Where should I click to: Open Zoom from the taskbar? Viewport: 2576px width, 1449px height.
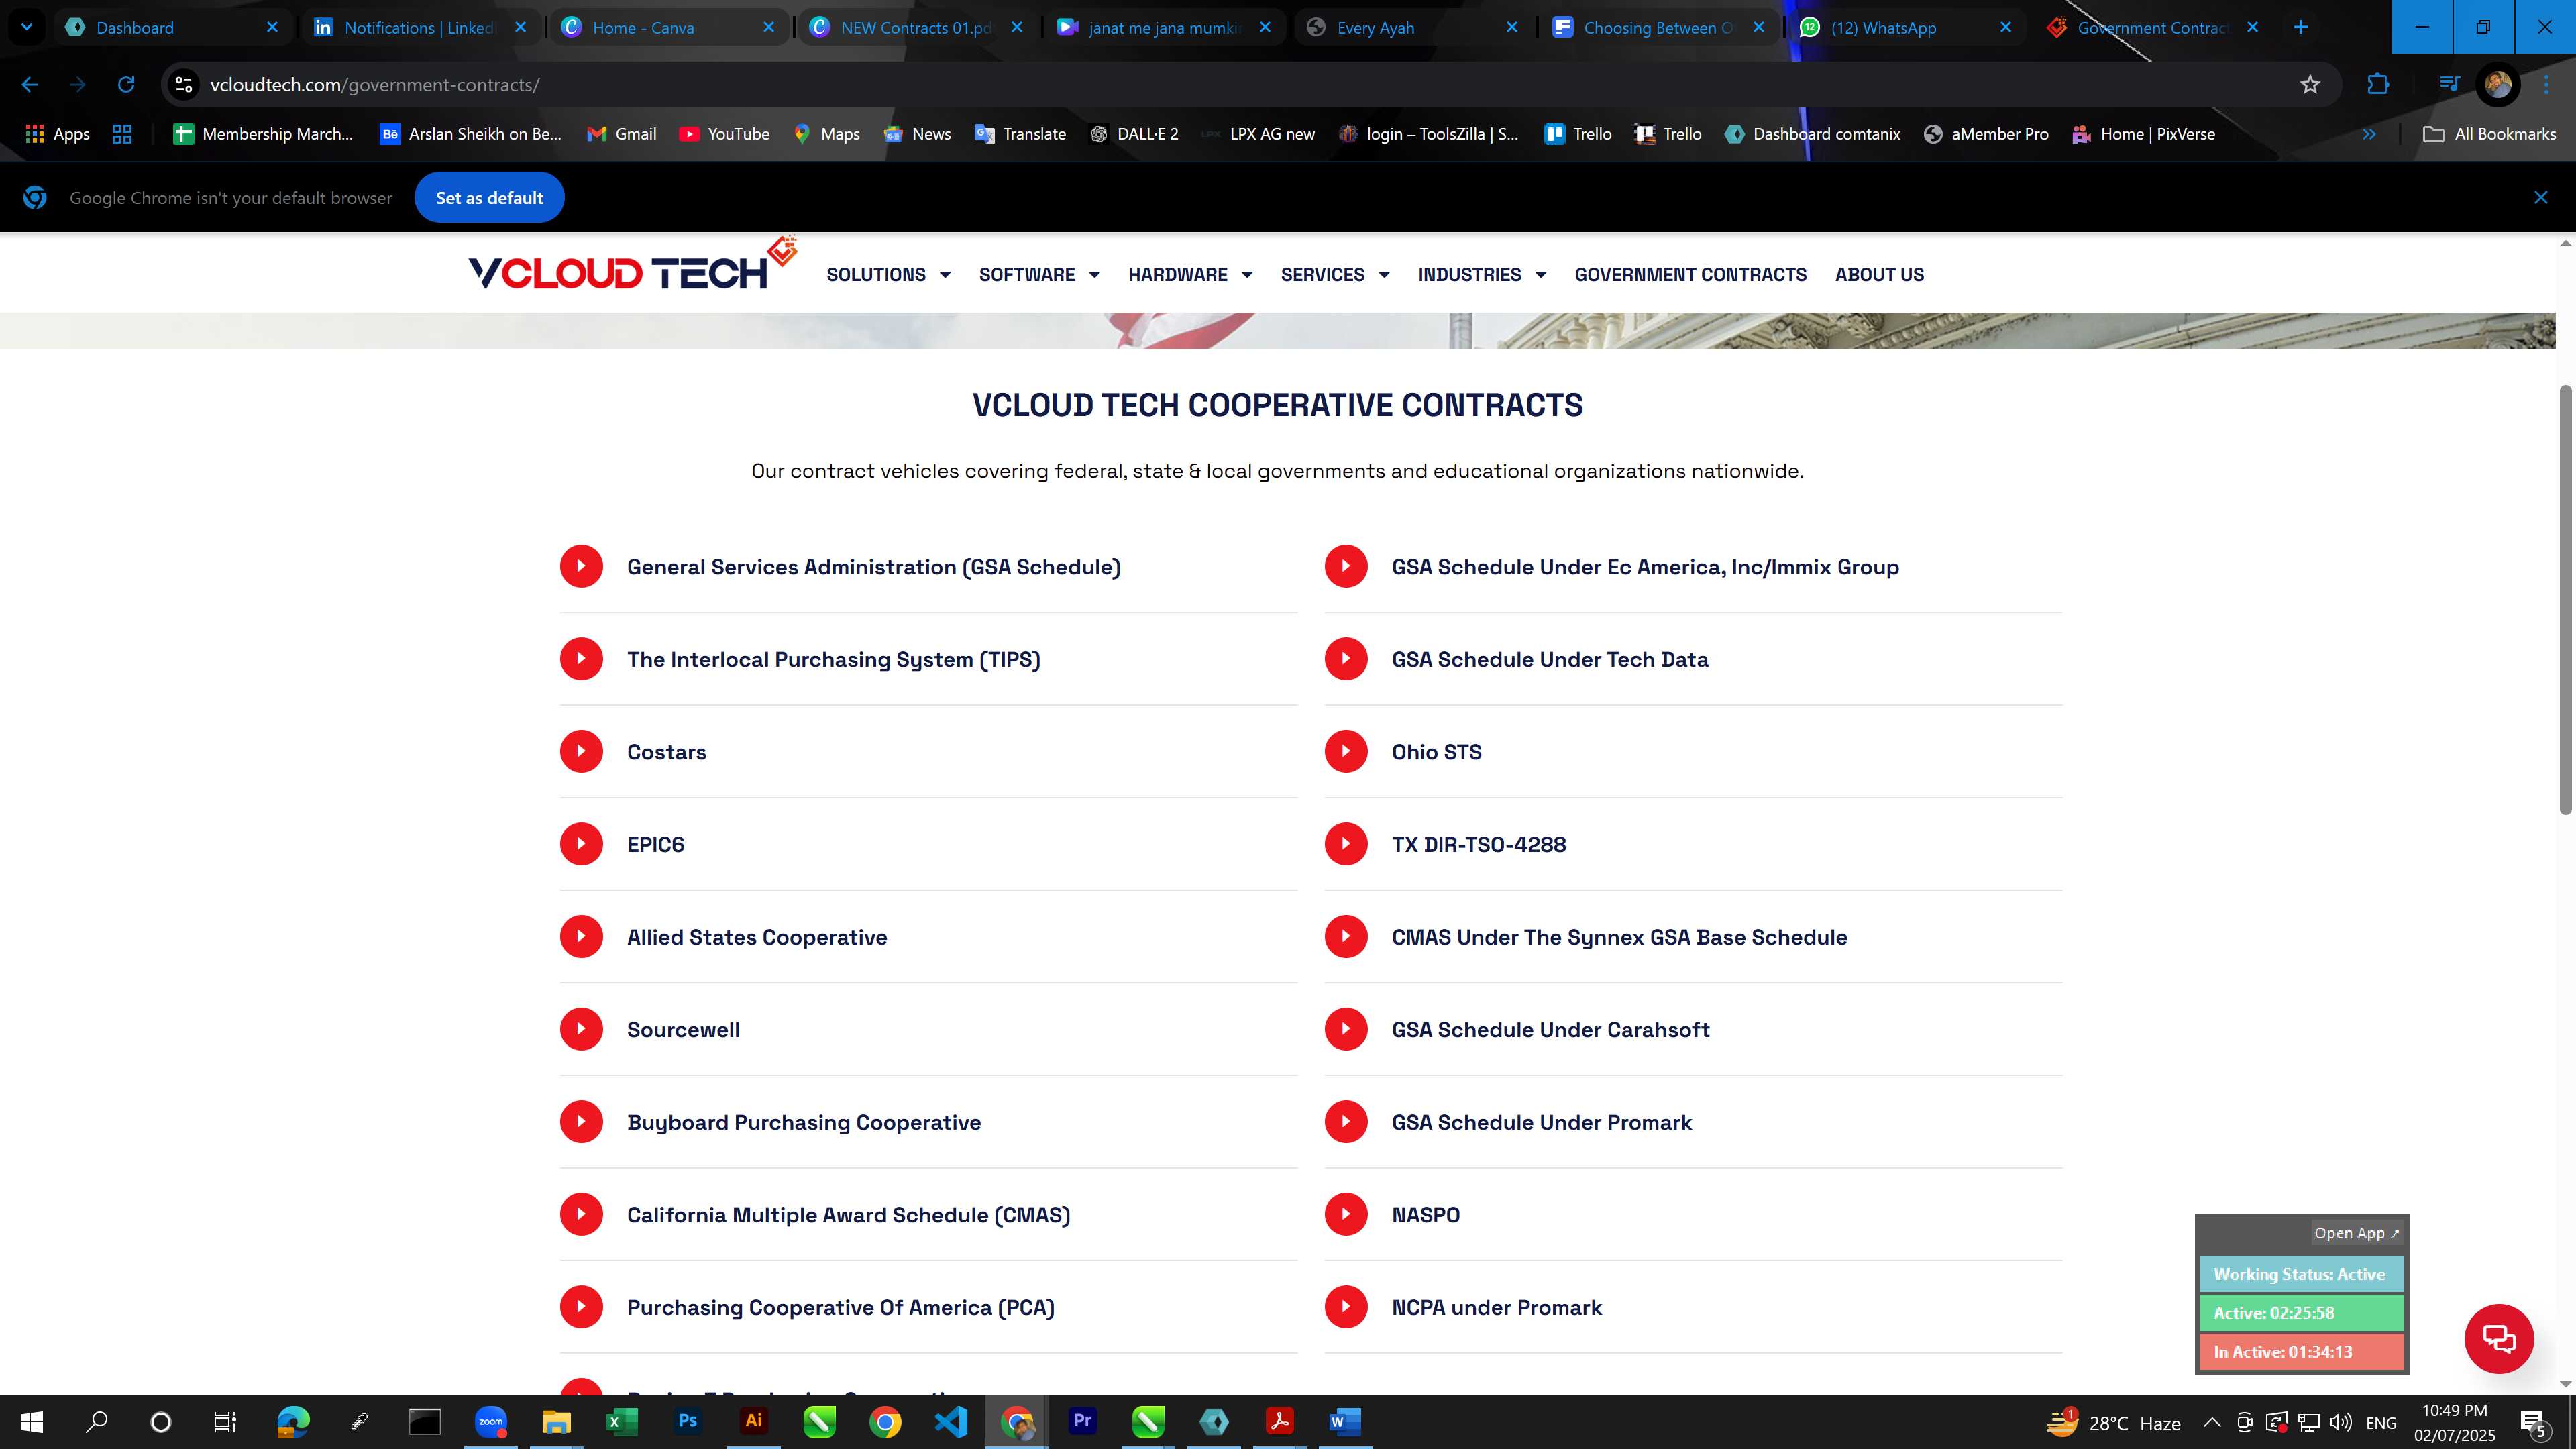[x=490, y=1421]
